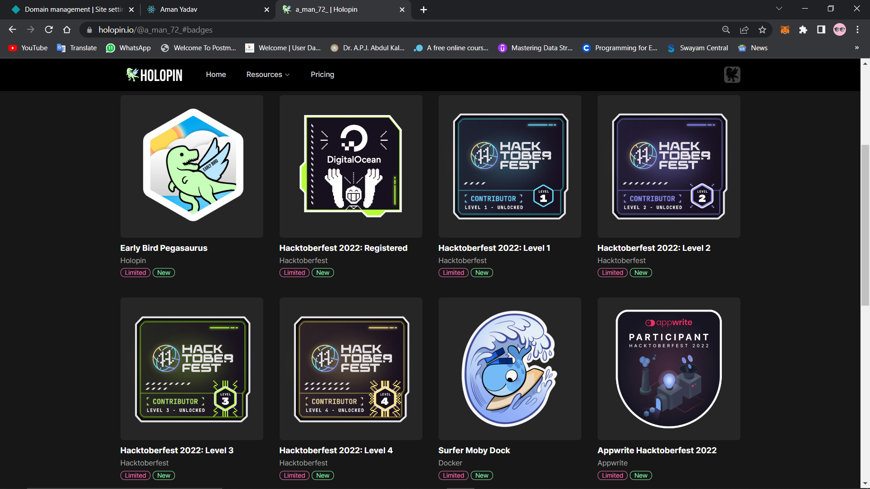
Task: Open the Chrome profile avatar
Action: point(840,30)
